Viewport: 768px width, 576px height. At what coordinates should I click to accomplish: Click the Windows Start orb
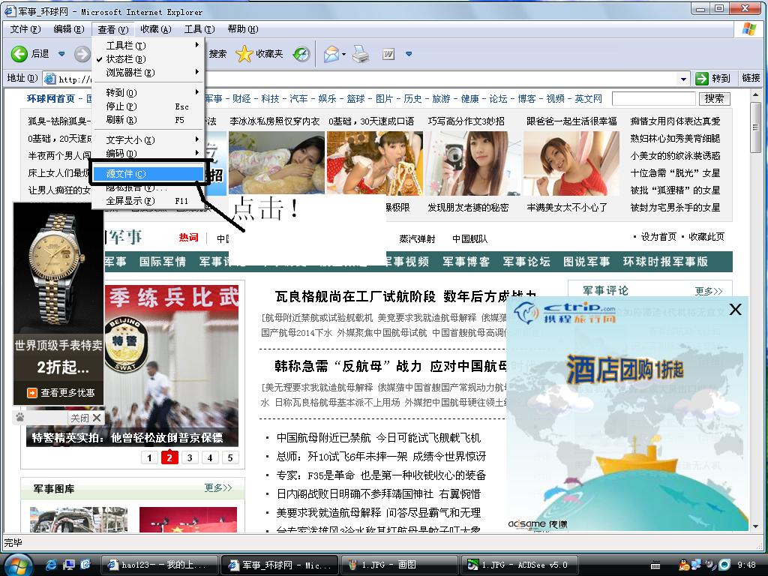tap(18, 565)
